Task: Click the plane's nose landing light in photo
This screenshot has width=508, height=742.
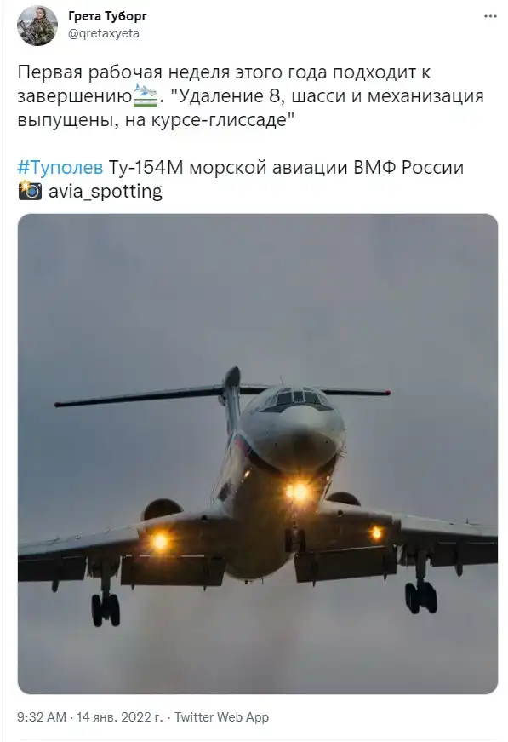Action: click(x=298, y=492)
